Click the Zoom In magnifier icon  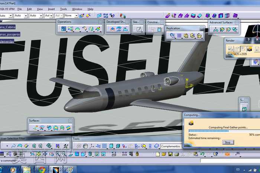click(58, 154)
